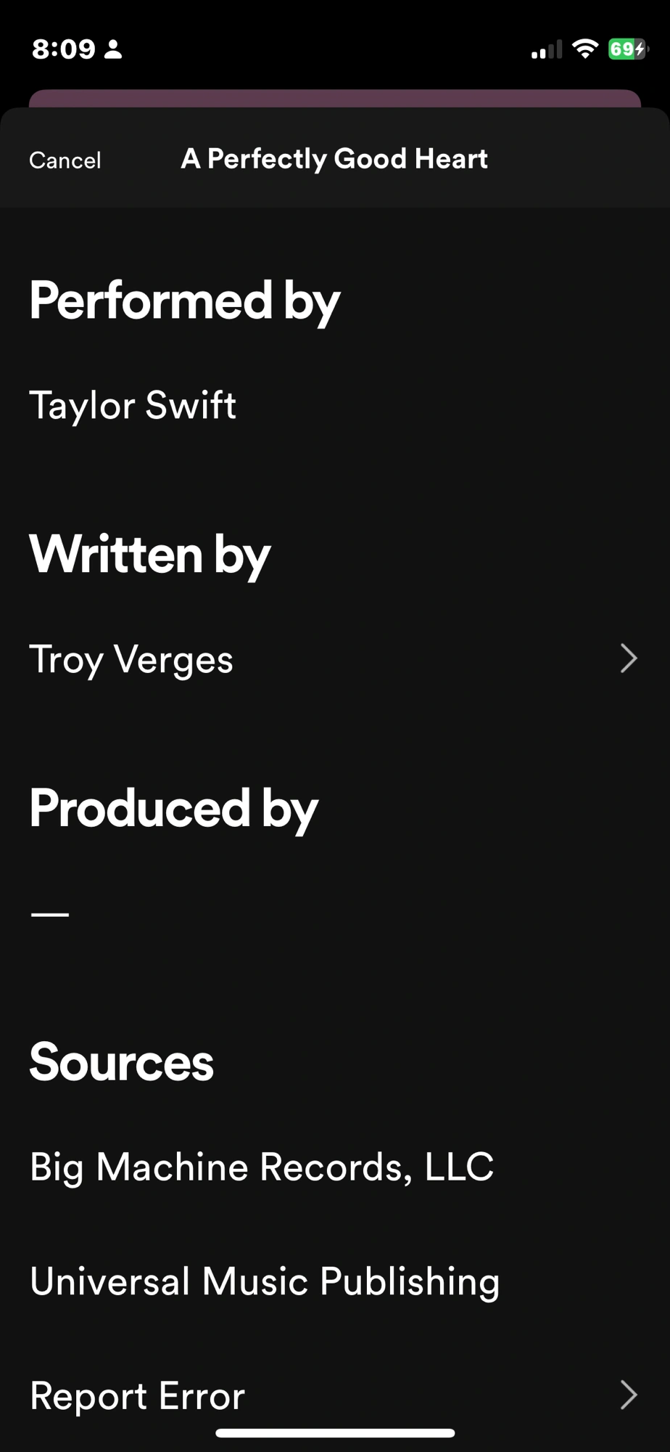Open the Report Error option
Viewport: 670px width, 1452px height.
138,1395
